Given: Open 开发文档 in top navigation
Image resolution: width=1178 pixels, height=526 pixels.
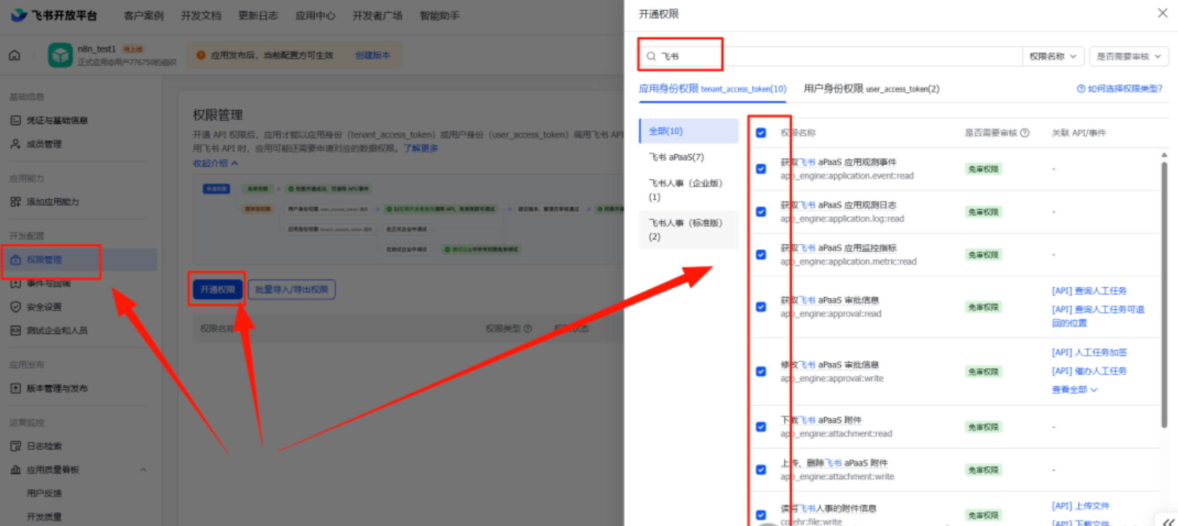Looking at the screenshot, I should coord(201,16).
